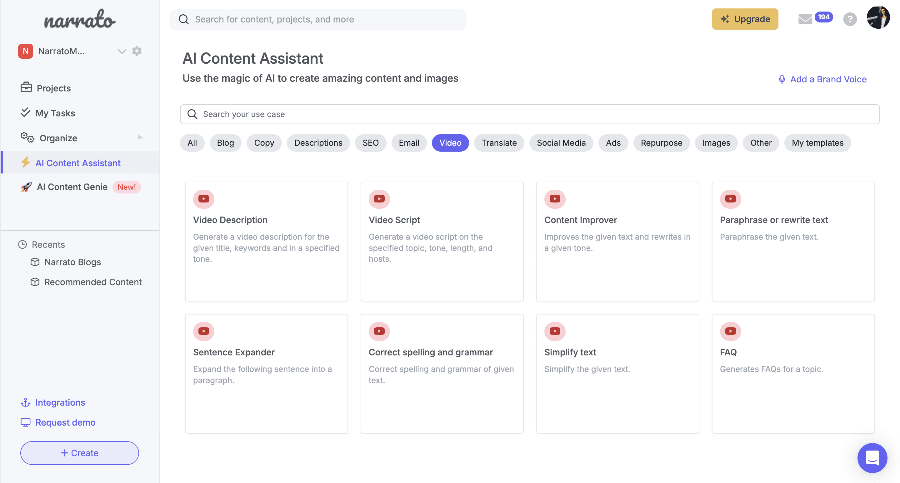
Task: Open Narrato Blogs recent project
Action: (72, 262)
